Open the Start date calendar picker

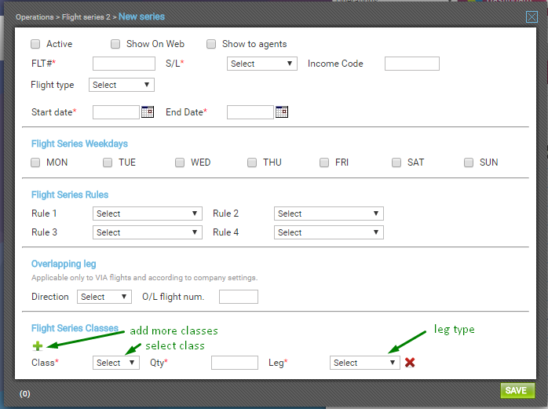click(x=148, y=112)
